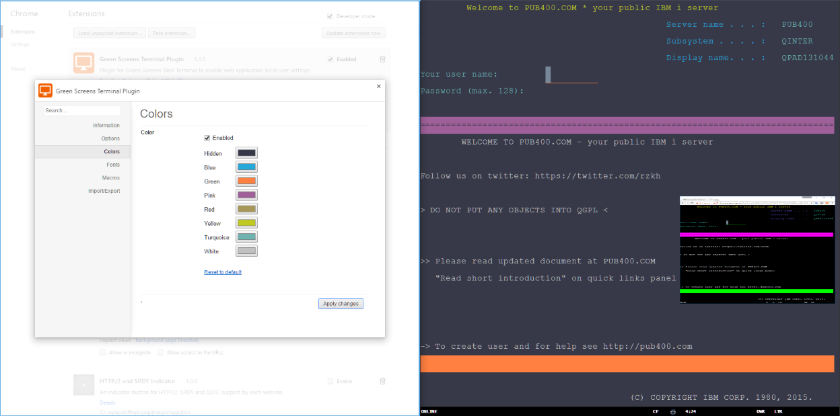This screenshot has width=840, height=416.
Task: Click the Green Screens extension icon in extensions list
Action: click(x=83, y=63)
